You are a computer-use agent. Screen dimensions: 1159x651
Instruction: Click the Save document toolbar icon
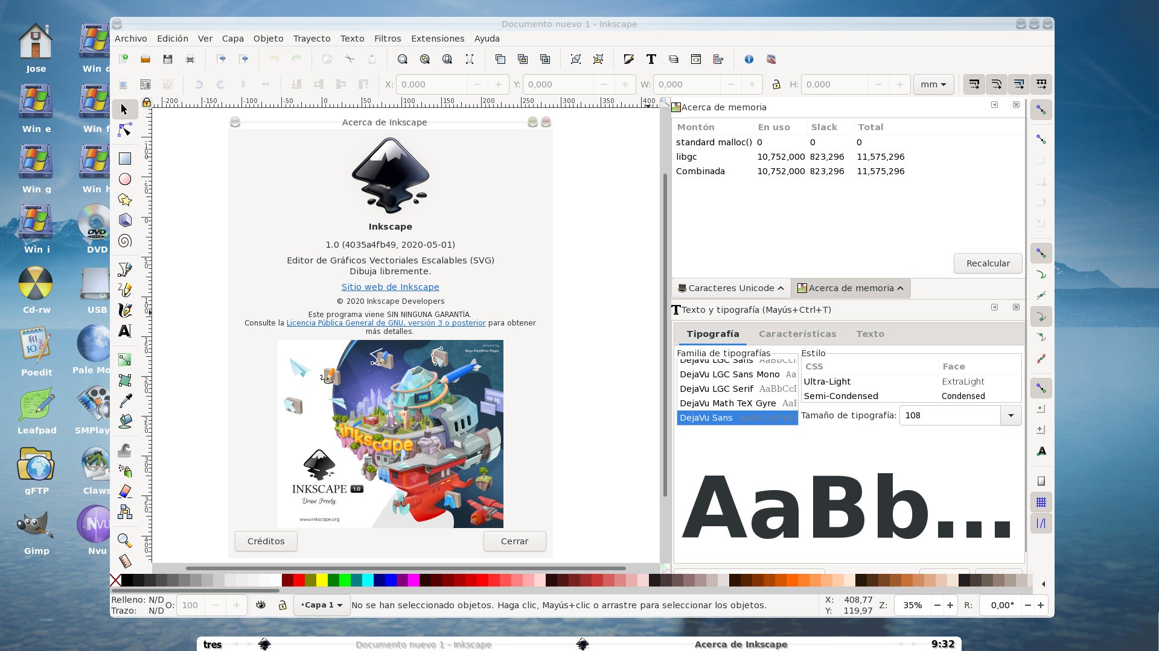168,59
